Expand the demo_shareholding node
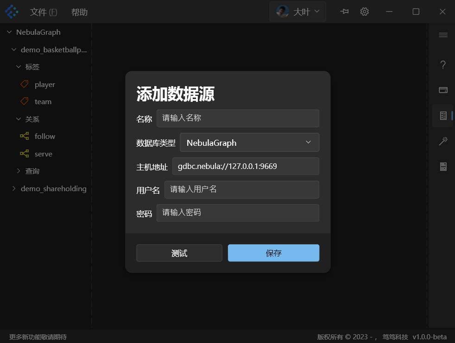The image size is (455, 343). [x=14, y=188]
